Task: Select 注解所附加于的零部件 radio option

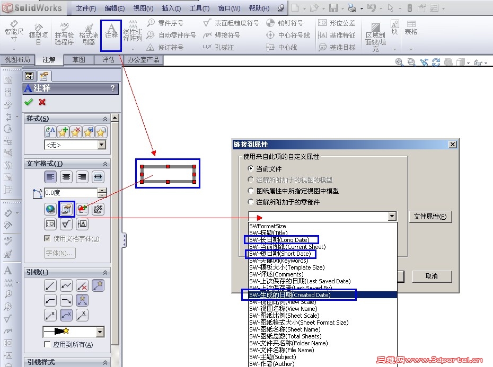Action: pos(250,202)
